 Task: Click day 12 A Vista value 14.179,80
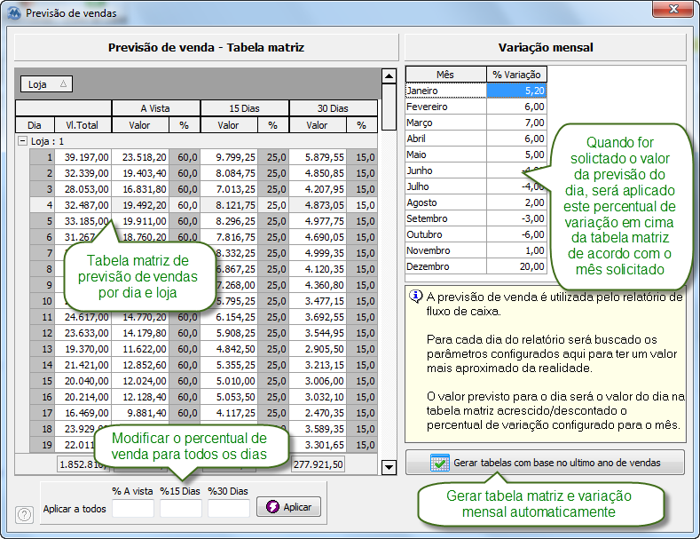(140, 333)
